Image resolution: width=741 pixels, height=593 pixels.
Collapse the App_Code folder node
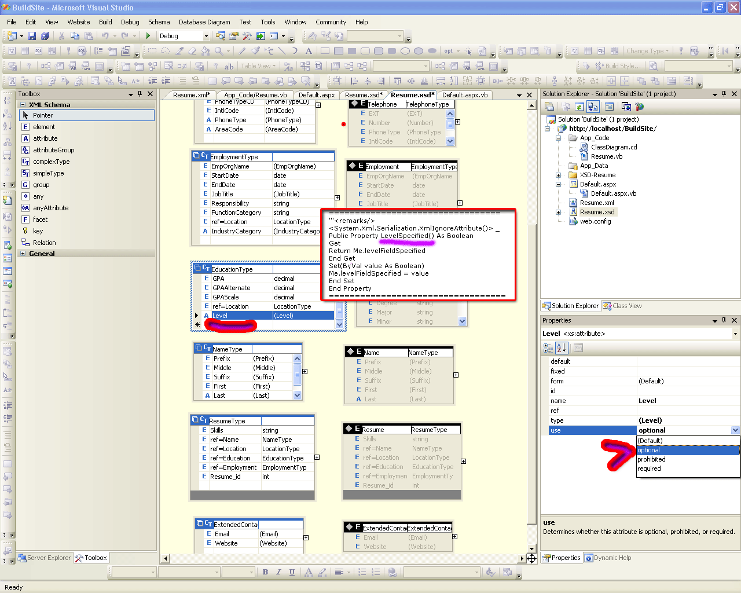(558, 138)
